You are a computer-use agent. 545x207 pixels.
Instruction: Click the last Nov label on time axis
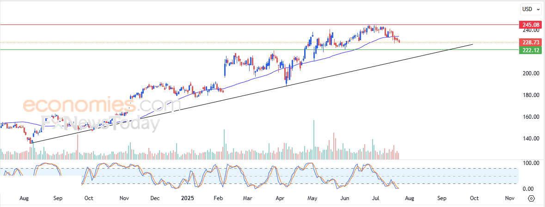click(x=510, y=198)
